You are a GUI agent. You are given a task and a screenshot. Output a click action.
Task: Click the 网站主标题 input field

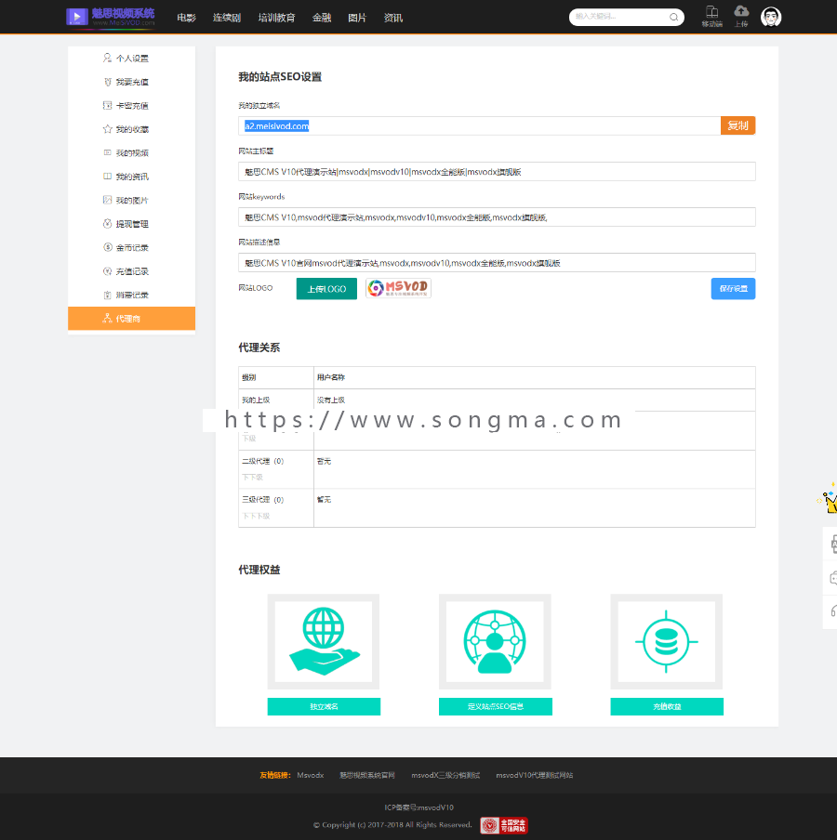click(x=497, y=171)
